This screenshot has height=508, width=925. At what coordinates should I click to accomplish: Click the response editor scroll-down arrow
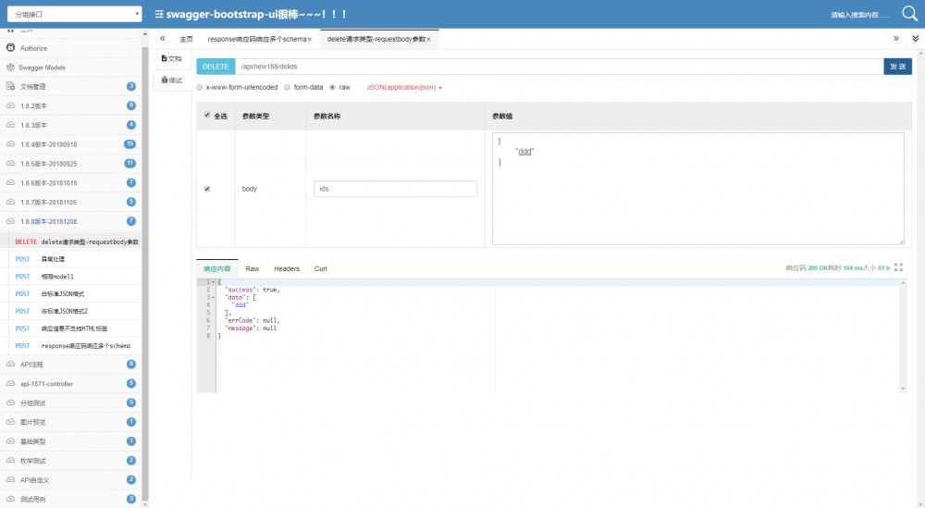click(903, 389)
